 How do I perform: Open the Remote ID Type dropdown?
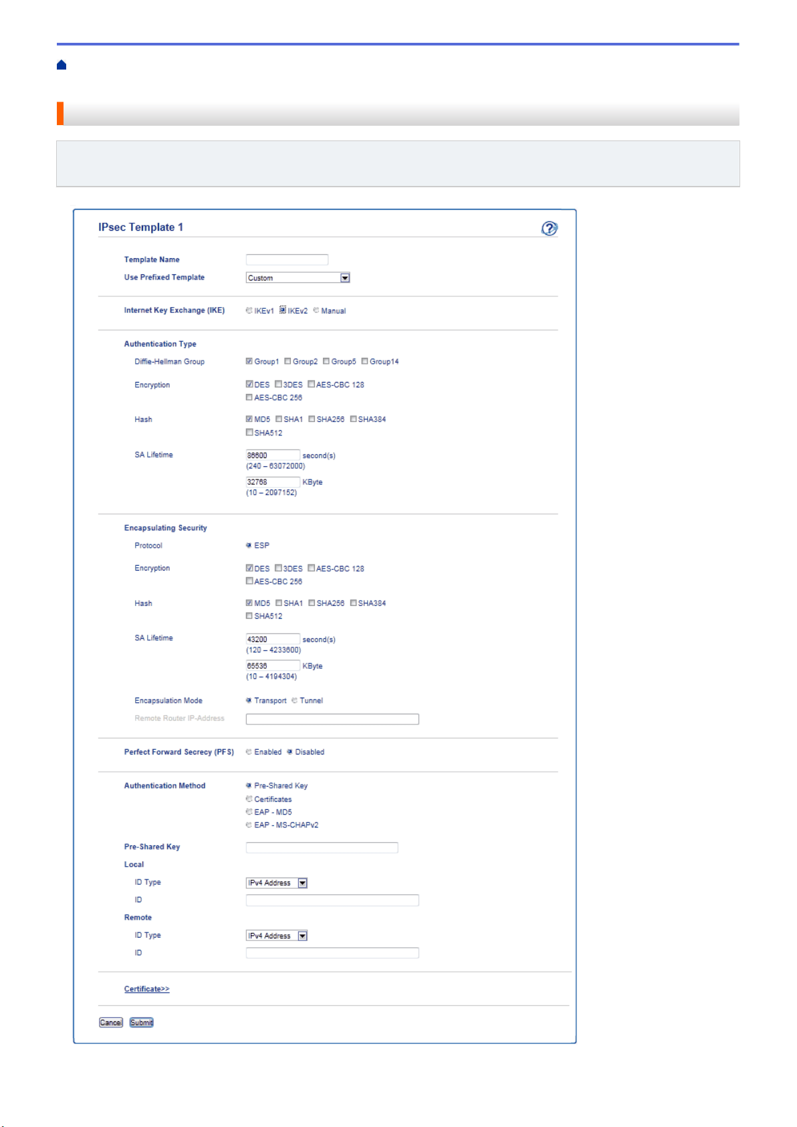tap(277, 936)
